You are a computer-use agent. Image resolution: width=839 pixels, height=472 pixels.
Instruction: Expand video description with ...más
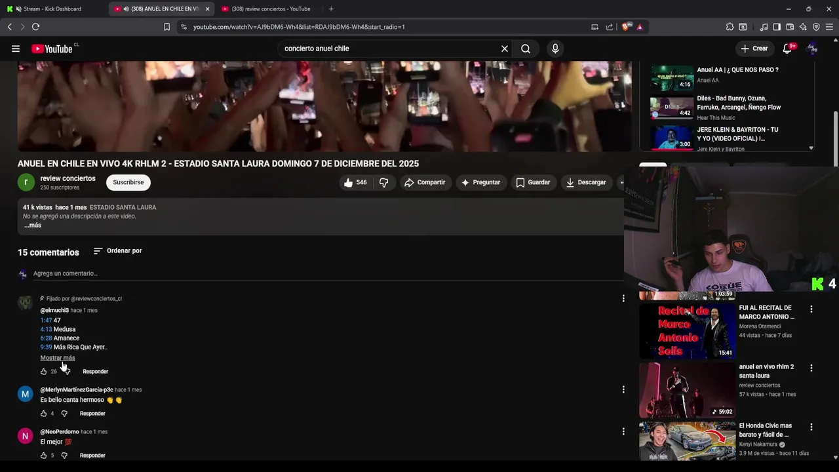click(x=33, y=225)
